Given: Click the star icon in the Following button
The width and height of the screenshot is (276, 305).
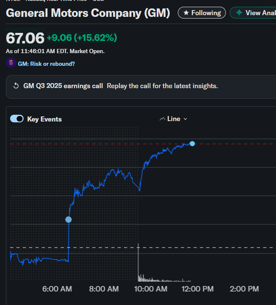Looking at the screenshot, I should coord(186,13).
